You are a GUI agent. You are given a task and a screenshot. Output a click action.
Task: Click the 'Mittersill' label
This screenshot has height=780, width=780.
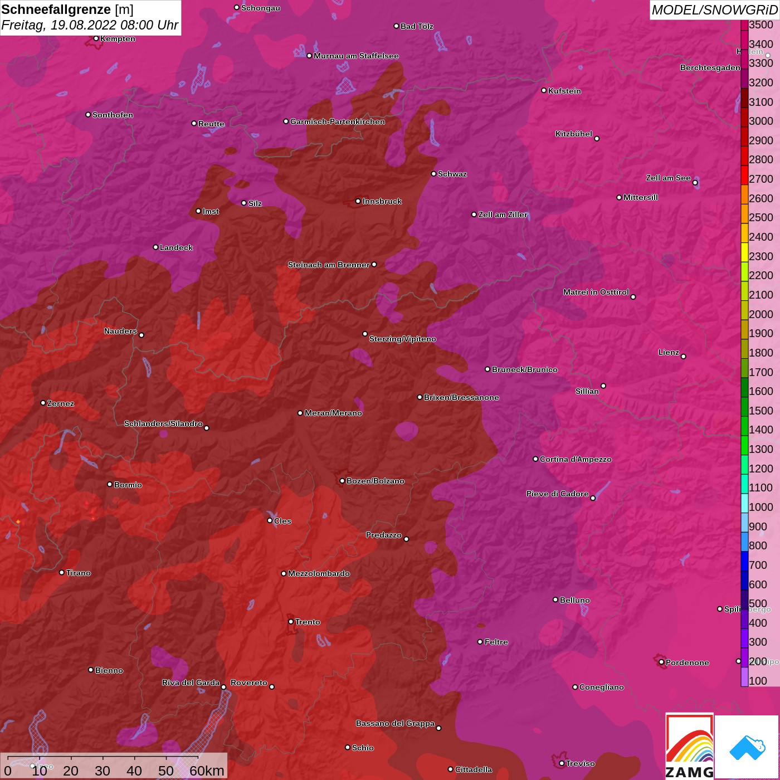[641, 197]
